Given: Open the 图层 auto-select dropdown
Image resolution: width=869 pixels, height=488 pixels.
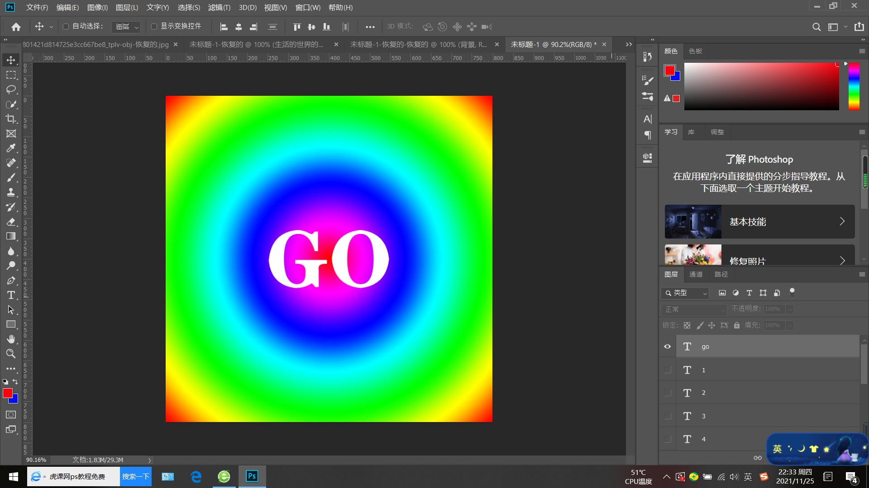Looking at the screenshot, I should click(x=126, y=27).
